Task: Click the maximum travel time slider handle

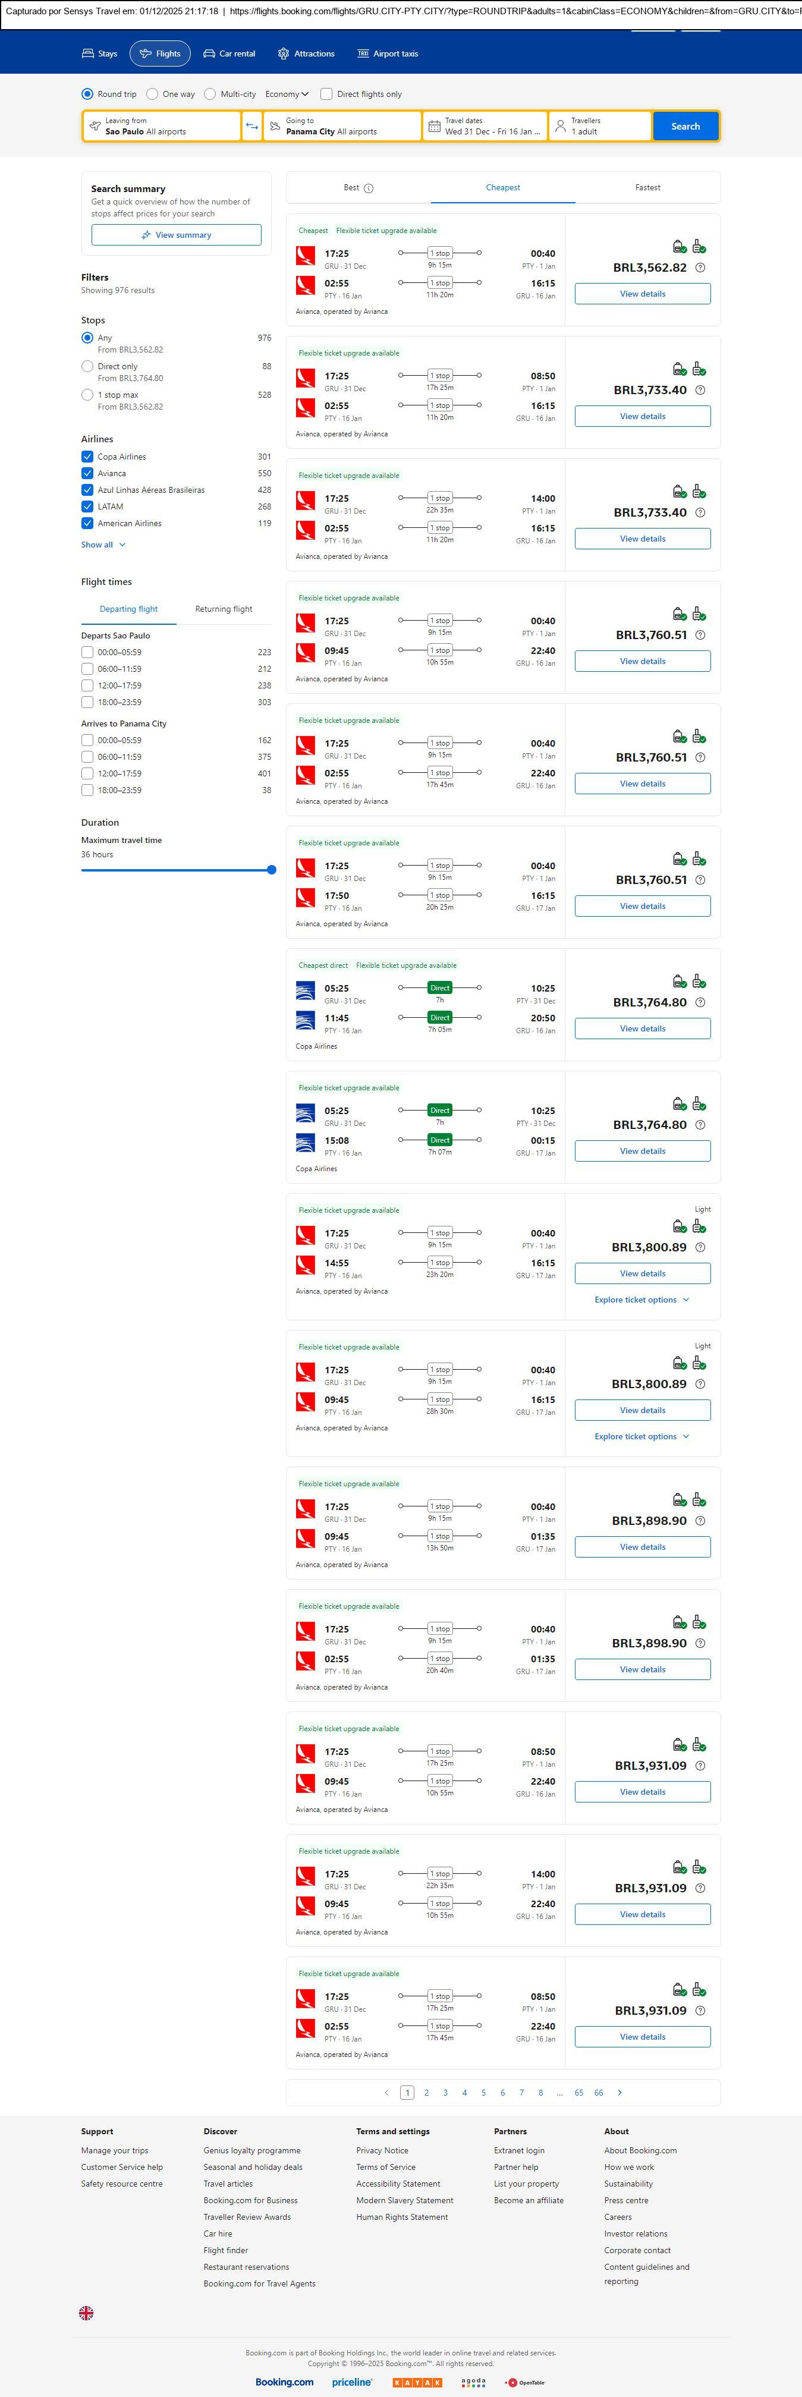Action: tap(272, 870)
